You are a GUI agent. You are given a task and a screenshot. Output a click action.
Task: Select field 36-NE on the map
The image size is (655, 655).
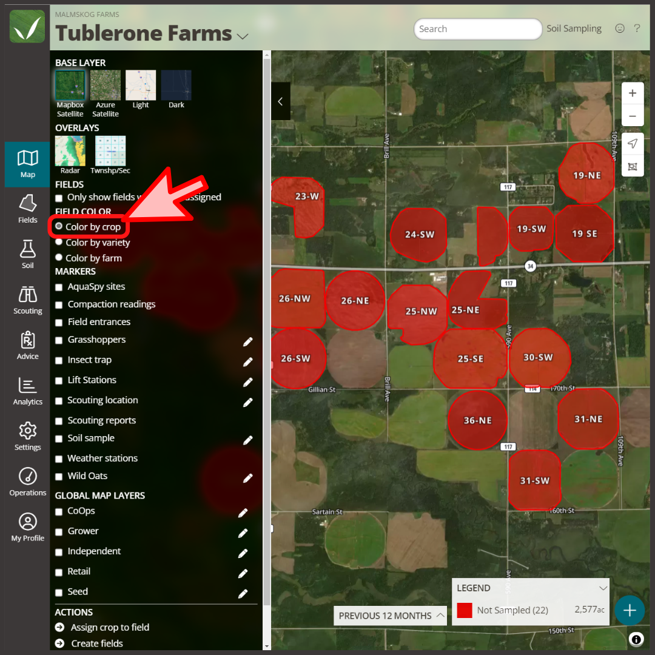tap(477, 420)
